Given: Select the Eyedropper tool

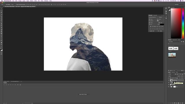Looking at the screenshot, I should pyautogui.click(x=1, y=18).
